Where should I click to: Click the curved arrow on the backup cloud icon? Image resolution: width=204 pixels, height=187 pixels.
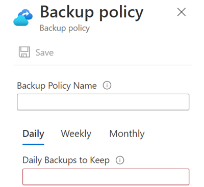[x=27, y=14]
